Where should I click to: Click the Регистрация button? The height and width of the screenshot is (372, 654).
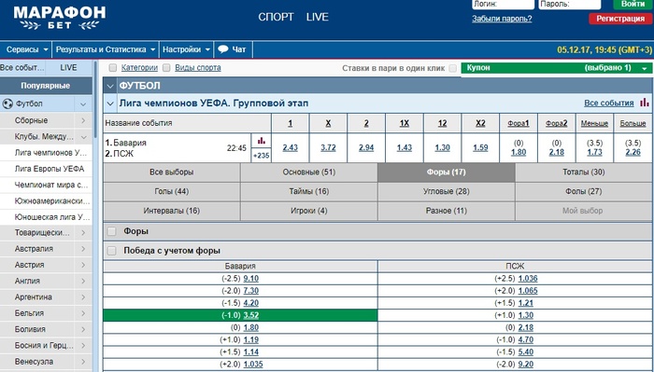[620, 19]
